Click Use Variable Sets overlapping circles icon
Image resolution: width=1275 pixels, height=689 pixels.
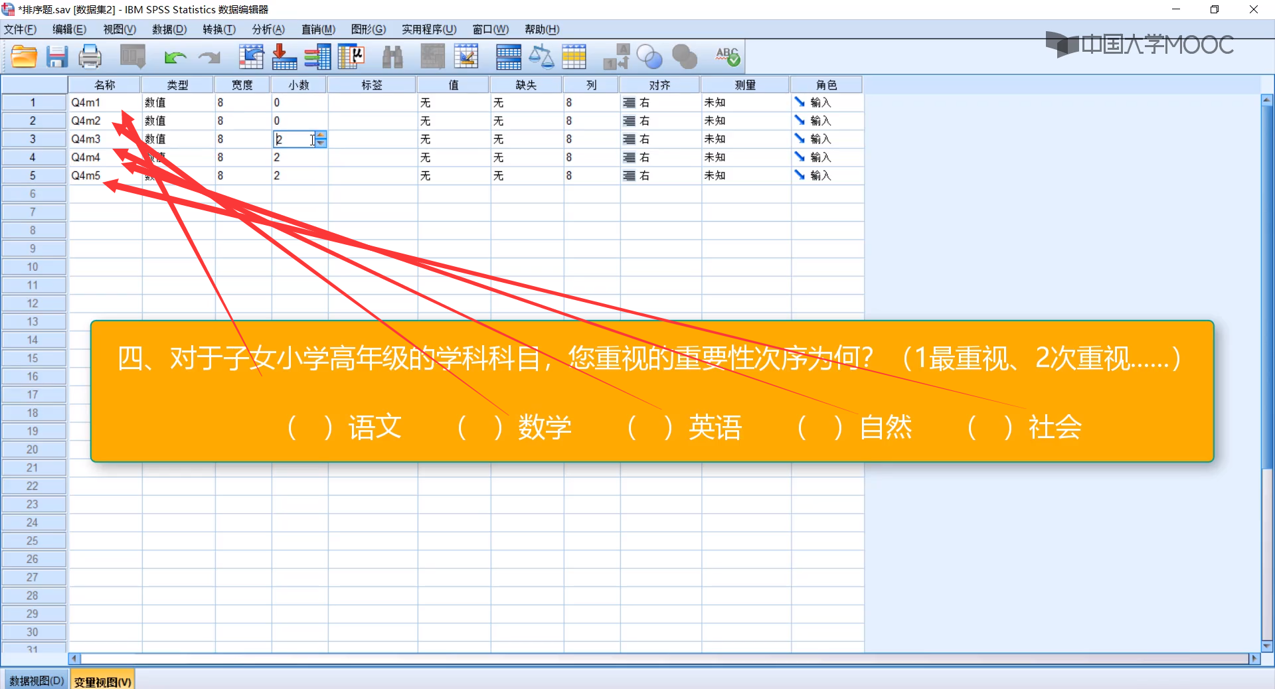(x=649, y=57)
